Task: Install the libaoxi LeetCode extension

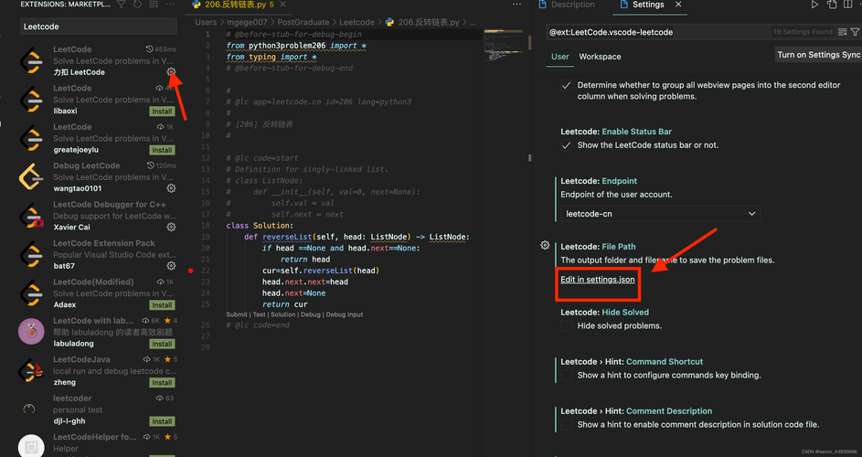Action: coord(162,112)
